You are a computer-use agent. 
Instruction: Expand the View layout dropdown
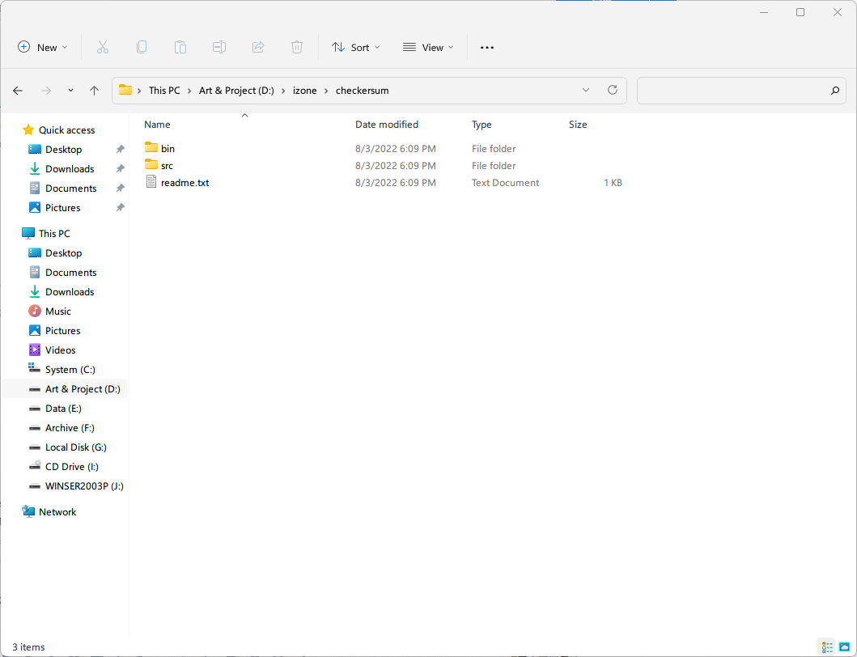[428, 48]
